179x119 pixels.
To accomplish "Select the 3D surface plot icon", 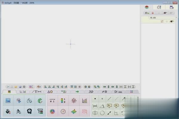I will 74,111.
